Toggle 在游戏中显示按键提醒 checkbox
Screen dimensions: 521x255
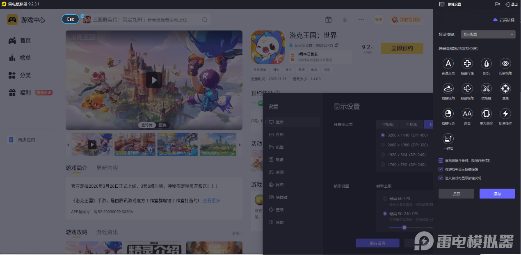click(441, 169)
